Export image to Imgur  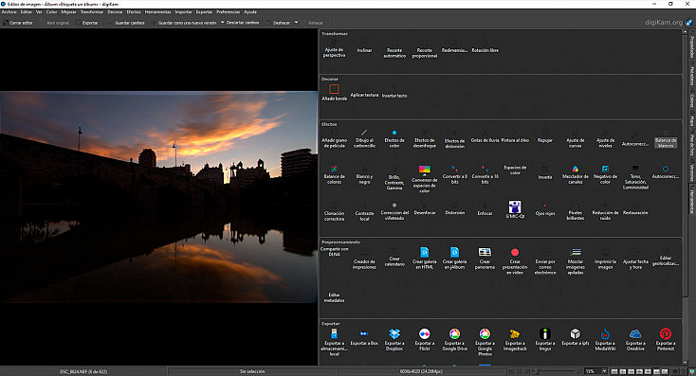[x=545, y=340]
